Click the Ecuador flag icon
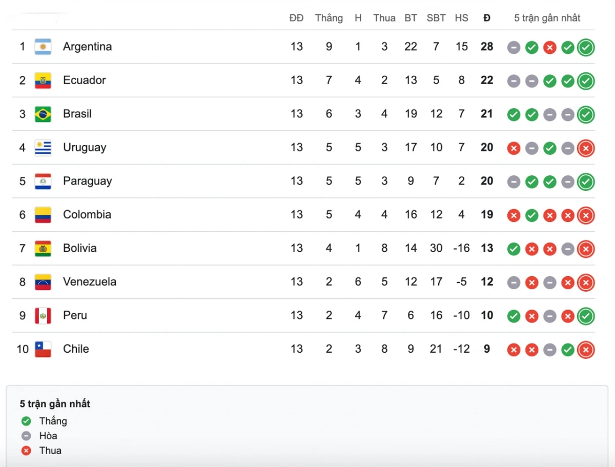 43,80
